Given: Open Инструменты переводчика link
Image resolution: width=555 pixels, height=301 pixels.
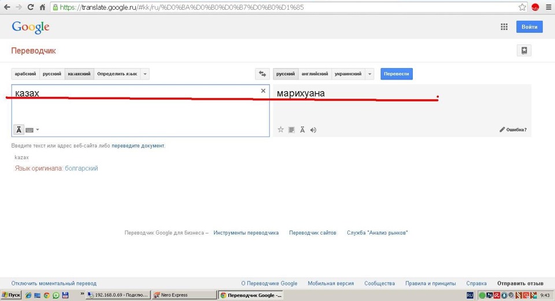Looking at the screenshot, I should click(x=246, y=233).
